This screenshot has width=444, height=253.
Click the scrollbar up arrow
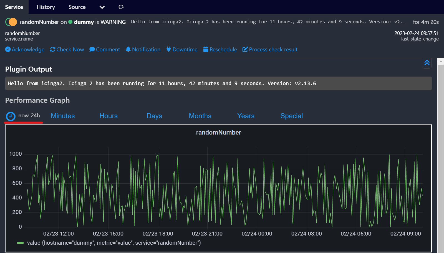pos(441,62)
